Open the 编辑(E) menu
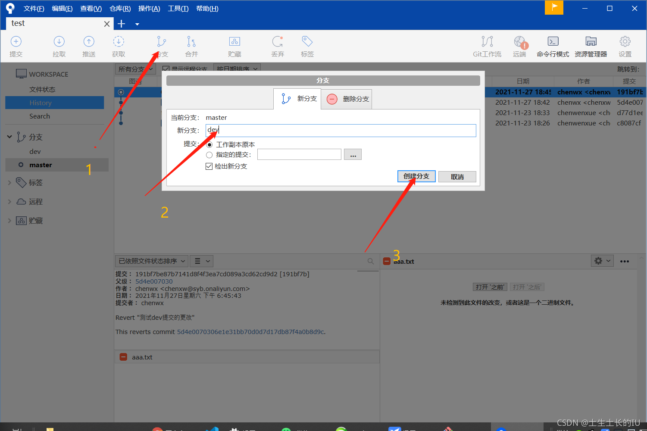Image resolution: width=647 pixels, height=431 pixels. click(x=62, y=9)
